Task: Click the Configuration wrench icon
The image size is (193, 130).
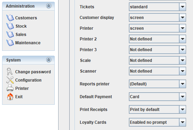Action: point(10,80)
